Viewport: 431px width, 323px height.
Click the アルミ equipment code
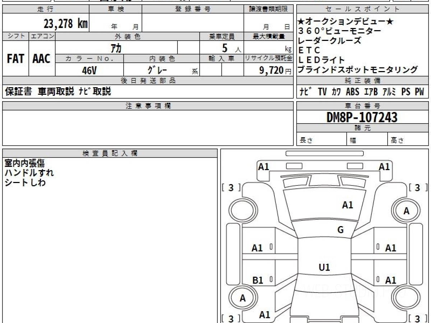389,92
